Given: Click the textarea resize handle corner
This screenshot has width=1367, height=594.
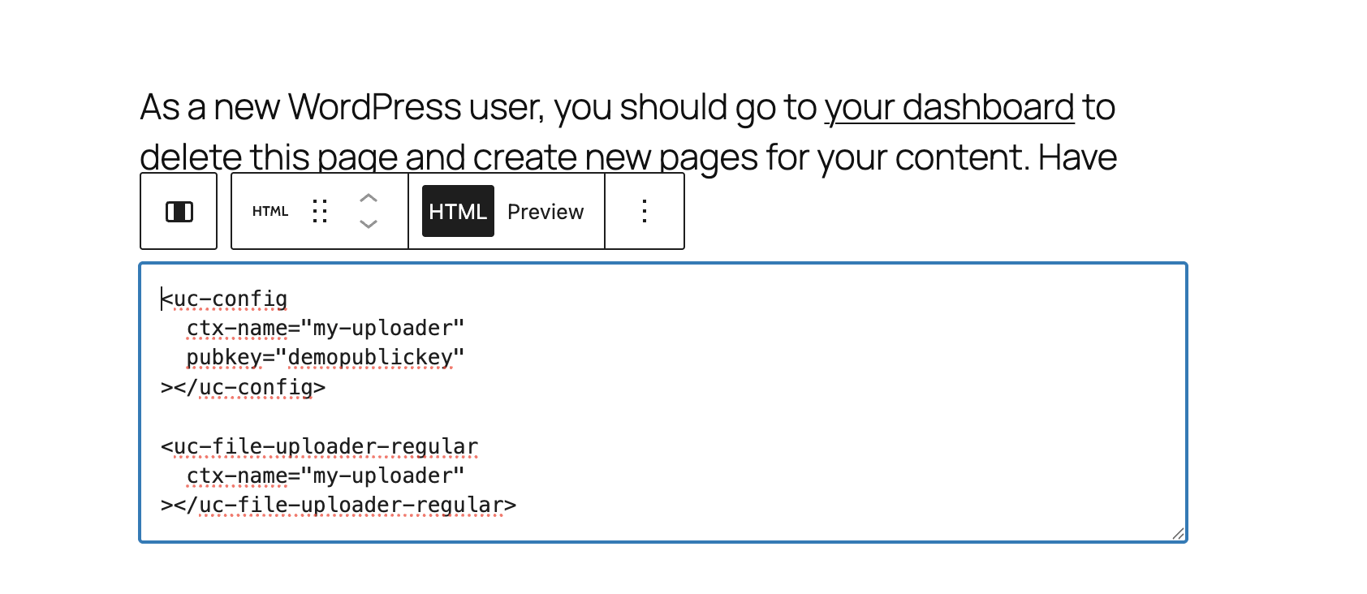Looking at the screenshot, I should [1178, 533].
